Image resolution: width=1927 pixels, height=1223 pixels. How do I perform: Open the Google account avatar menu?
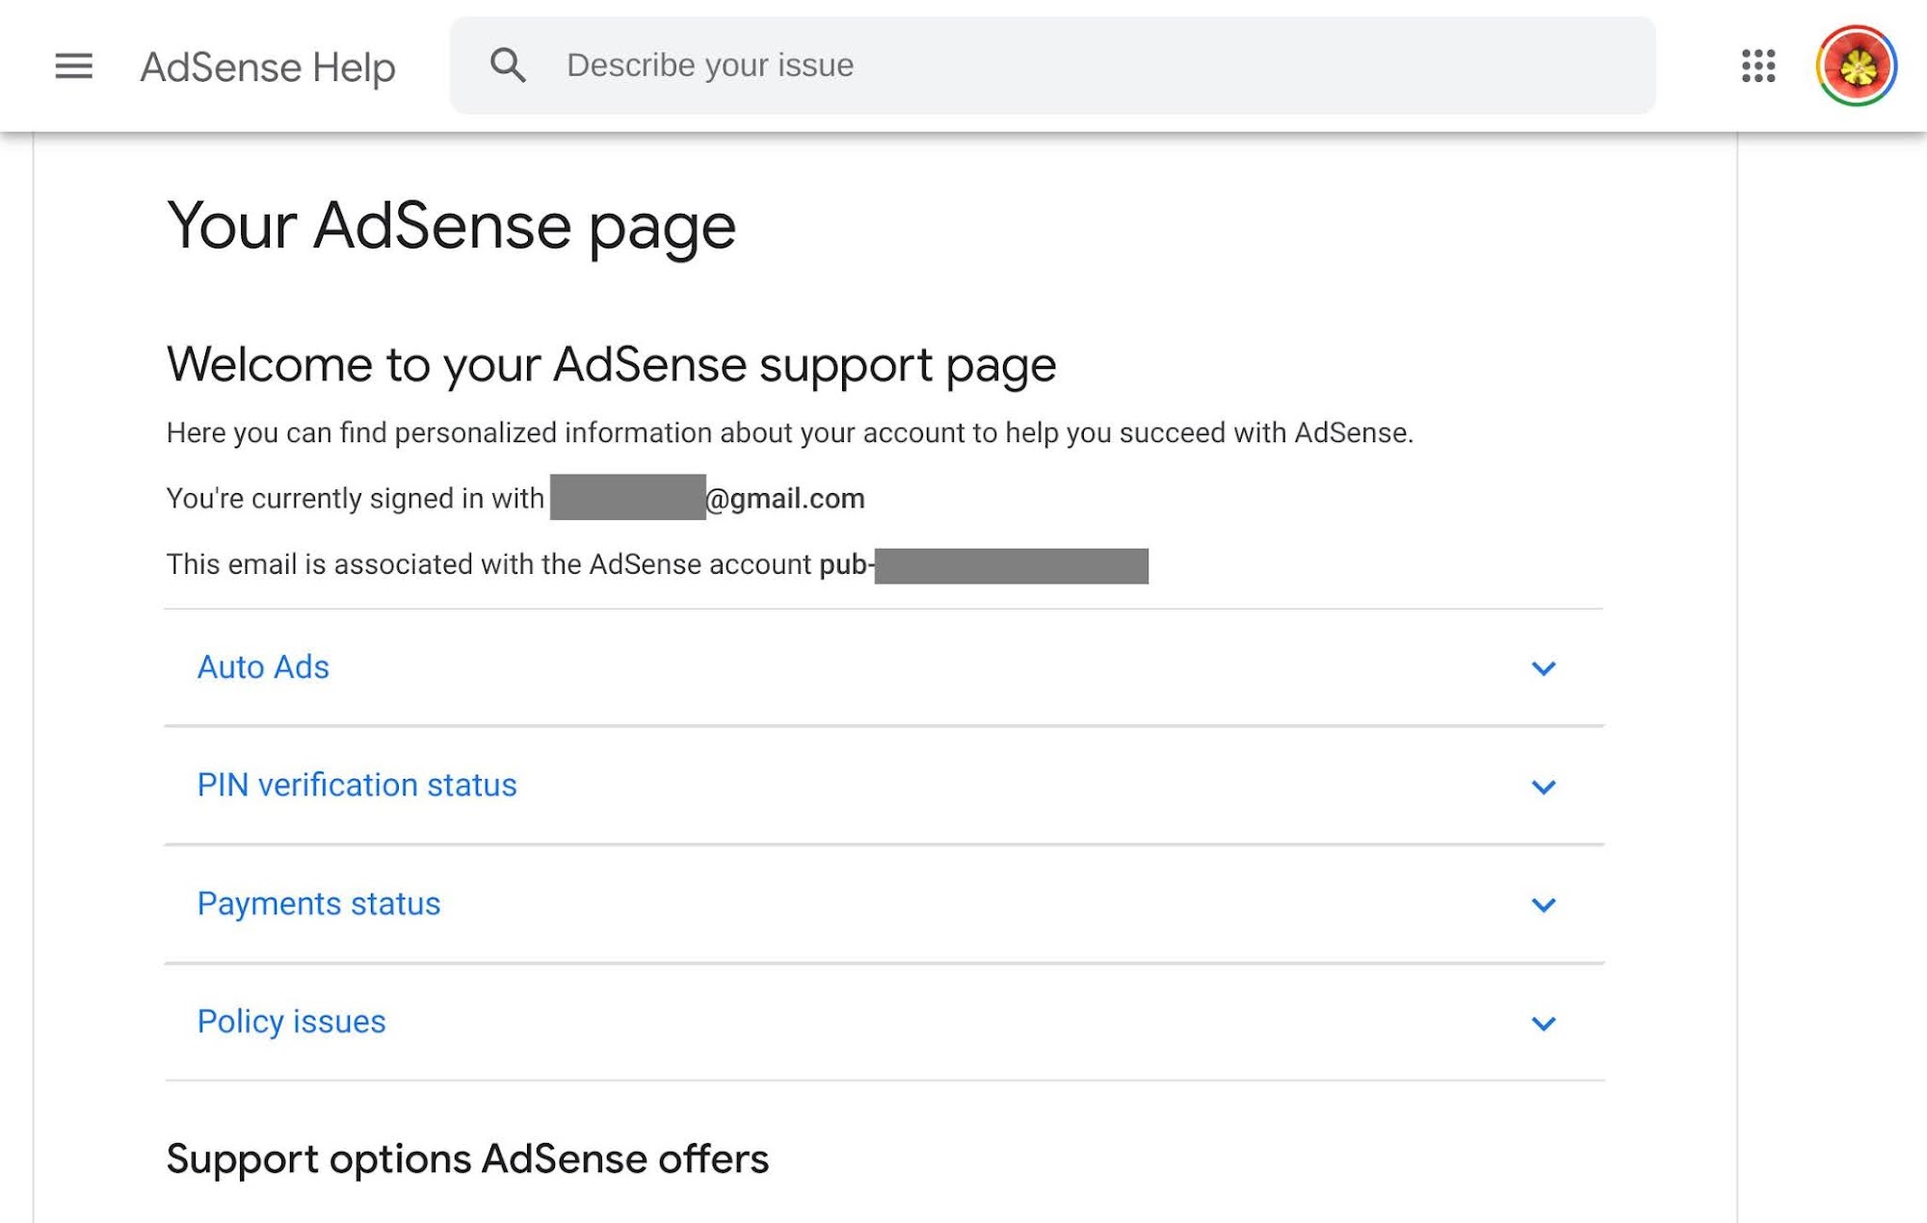pos(1856,66)
